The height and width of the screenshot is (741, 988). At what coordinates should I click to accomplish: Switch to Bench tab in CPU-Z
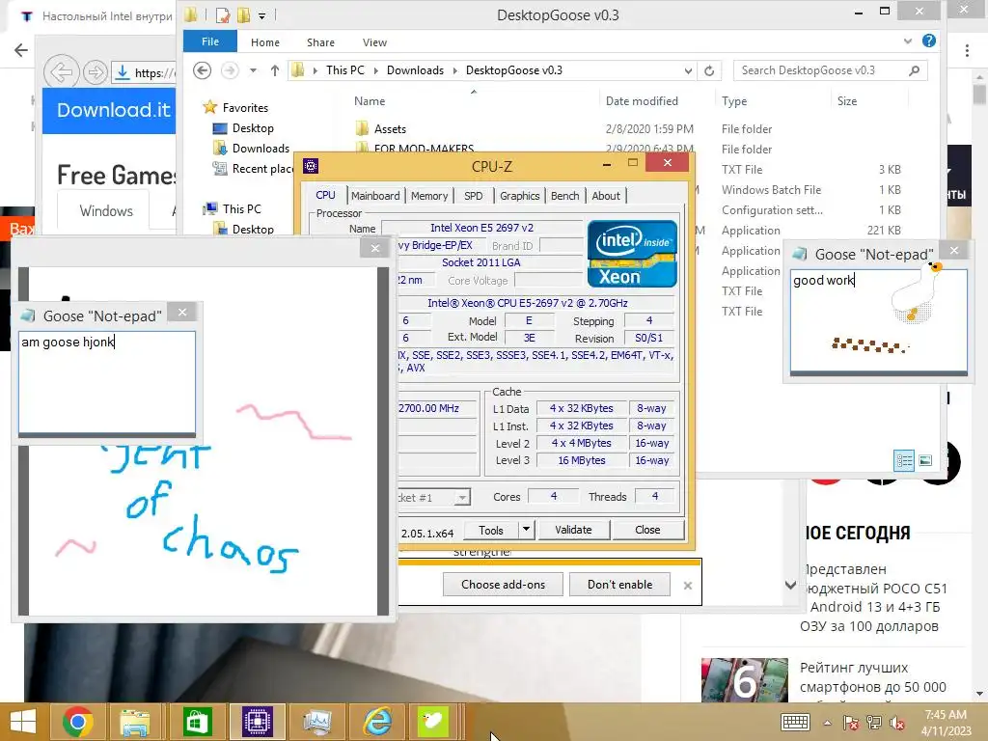564,195
